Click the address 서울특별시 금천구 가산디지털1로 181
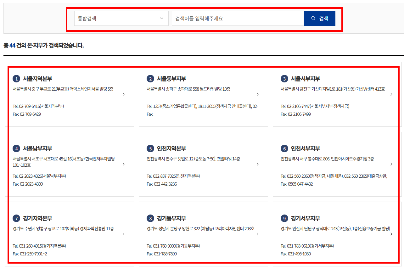 (333, 89)
